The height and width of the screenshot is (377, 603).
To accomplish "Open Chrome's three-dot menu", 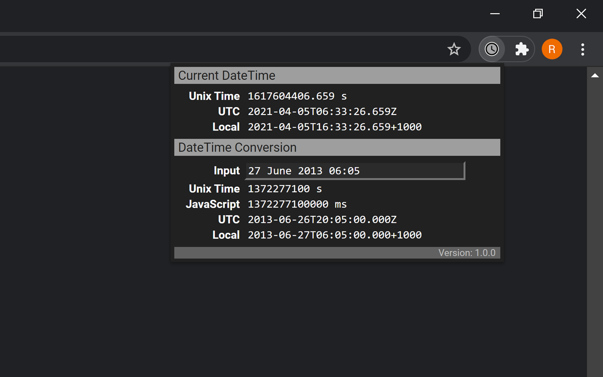I will point(583,49).
